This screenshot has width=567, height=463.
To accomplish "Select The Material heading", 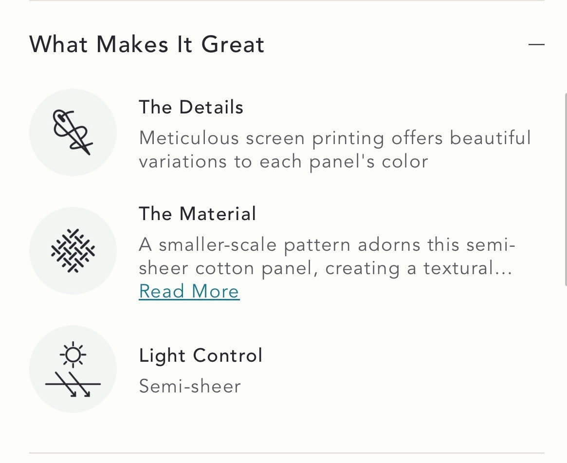I will [198, 213].
